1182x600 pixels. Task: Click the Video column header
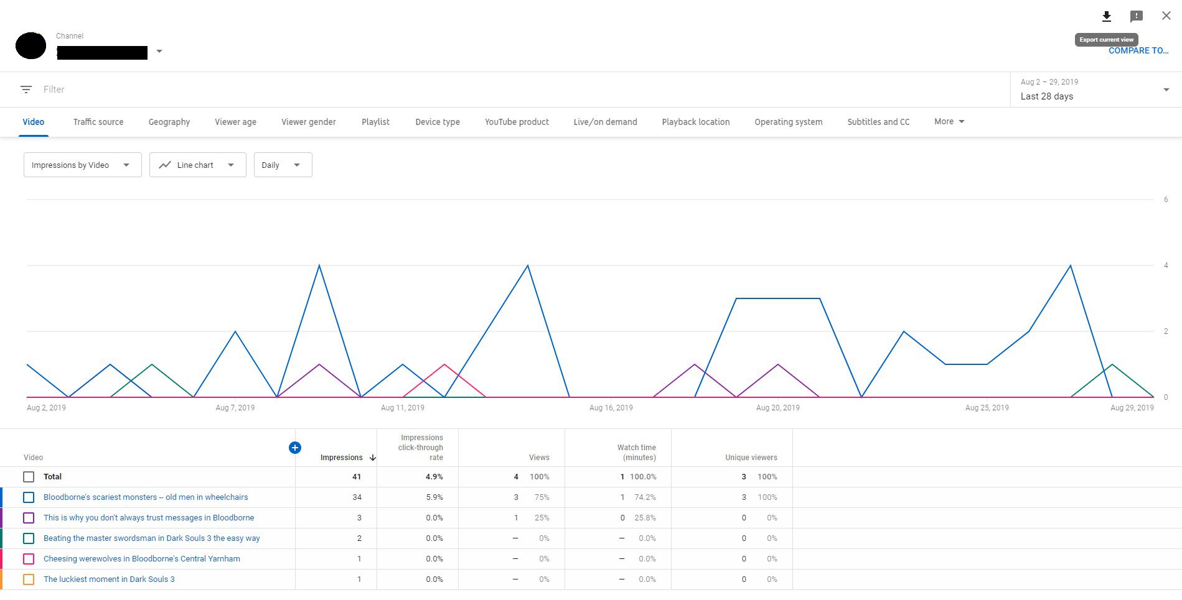(x=33, y=458)
